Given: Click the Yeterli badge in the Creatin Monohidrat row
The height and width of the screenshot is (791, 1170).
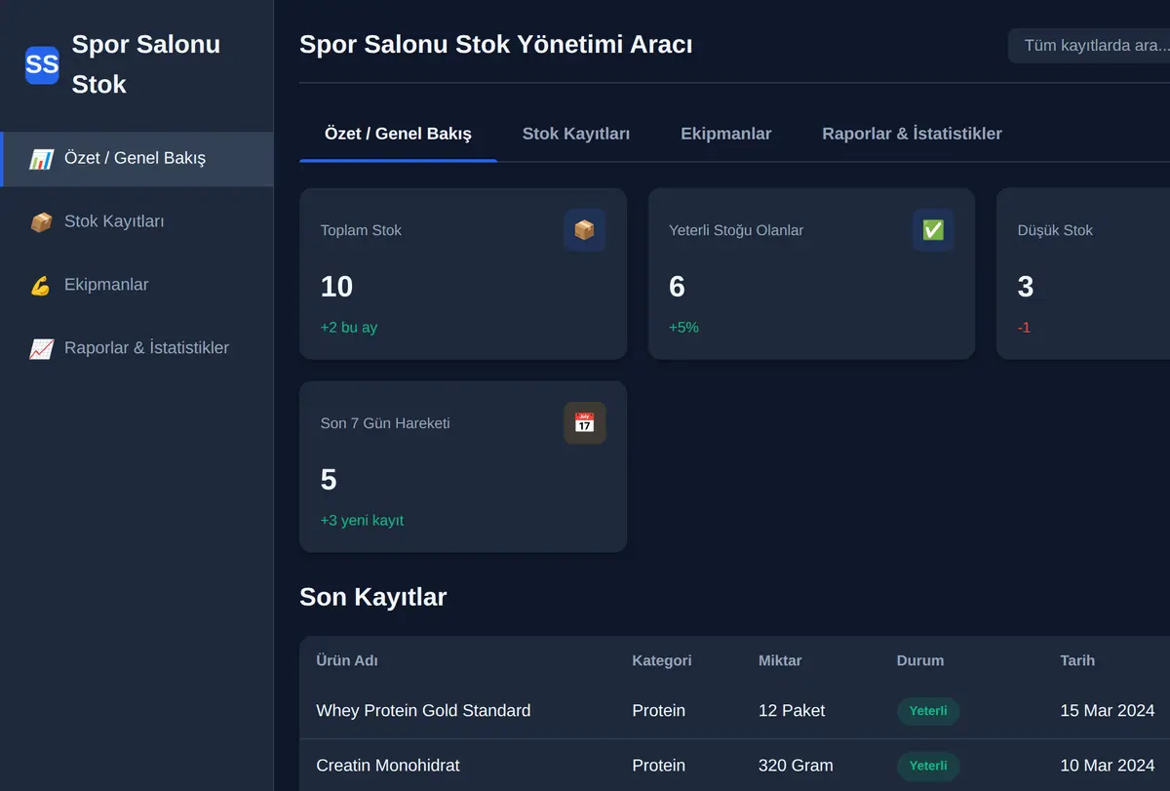Looking at the screenshot, I should click(x=928, y=766).
